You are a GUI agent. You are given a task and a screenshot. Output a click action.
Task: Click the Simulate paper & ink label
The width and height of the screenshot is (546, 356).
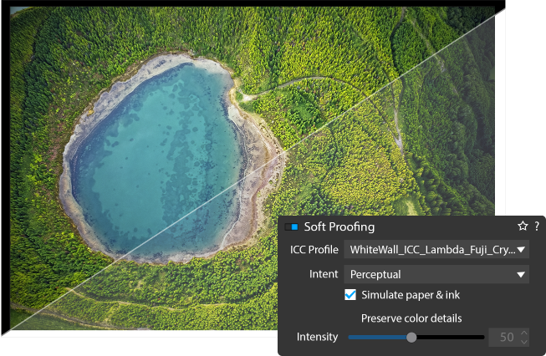coord(411,295)
